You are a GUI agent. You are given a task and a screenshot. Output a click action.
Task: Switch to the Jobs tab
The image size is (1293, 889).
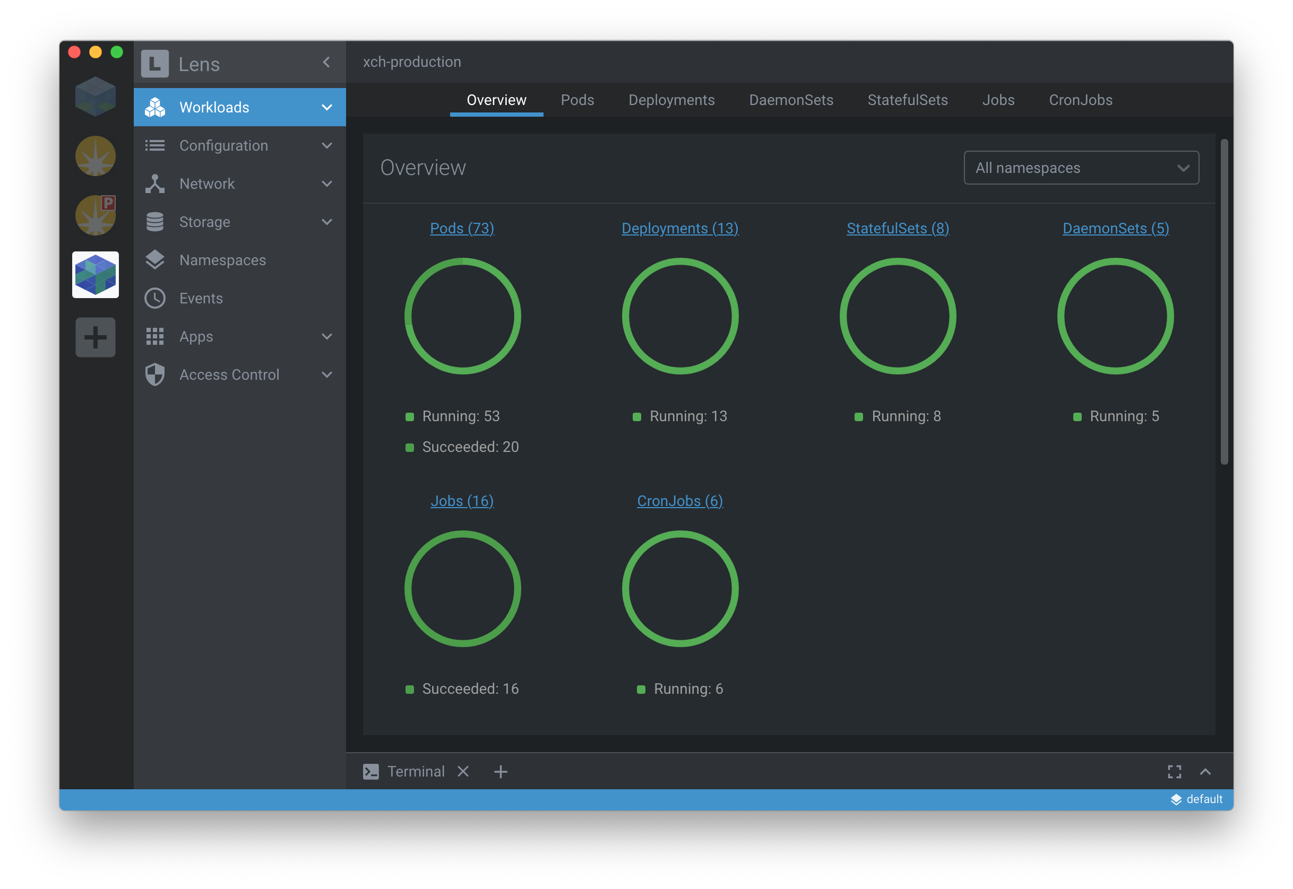pyautogui.click(x=998, y=100)
